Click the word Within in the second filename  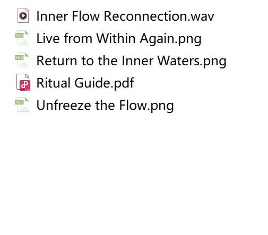[x=116, y=38]
